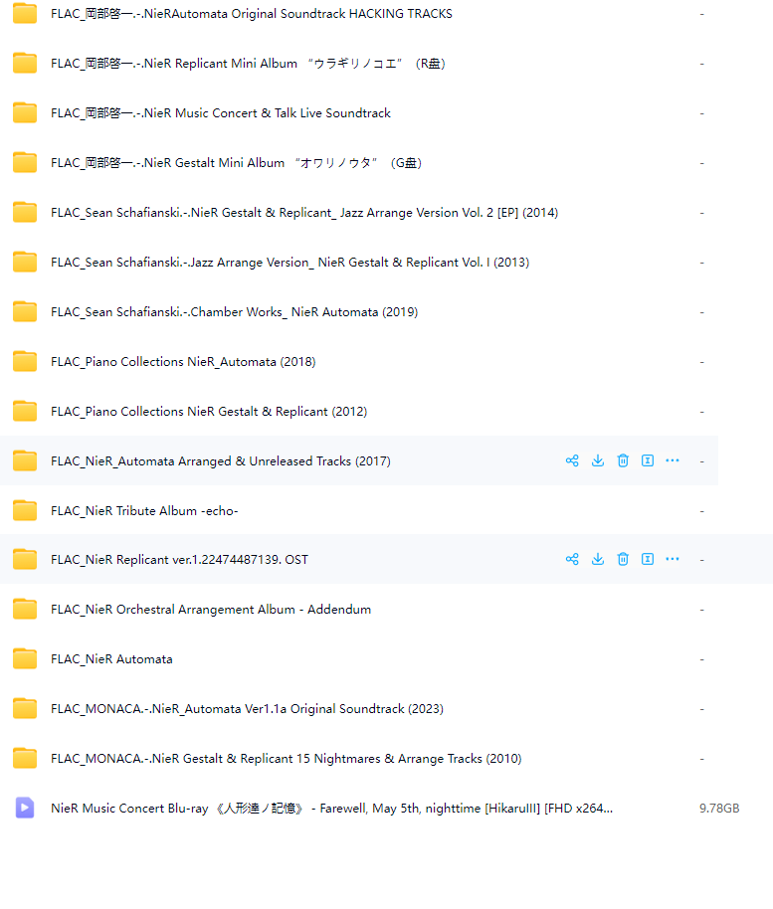Open more options for NieR Replicant ver.1.22474487139 OST
Viewport: 773px width, 909px height.
[673, 560]
